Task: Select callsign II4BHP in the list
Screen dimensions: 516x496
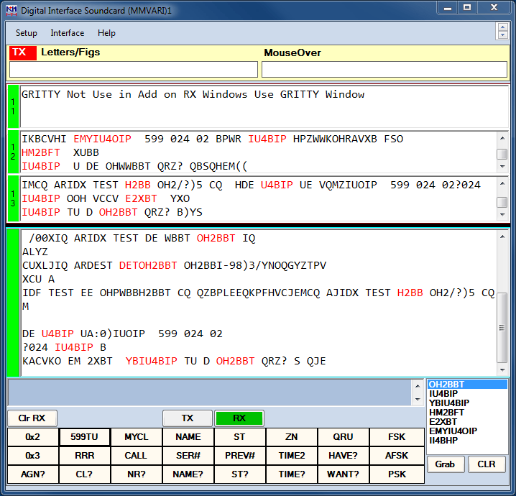Action: click(x=467, y=440)
